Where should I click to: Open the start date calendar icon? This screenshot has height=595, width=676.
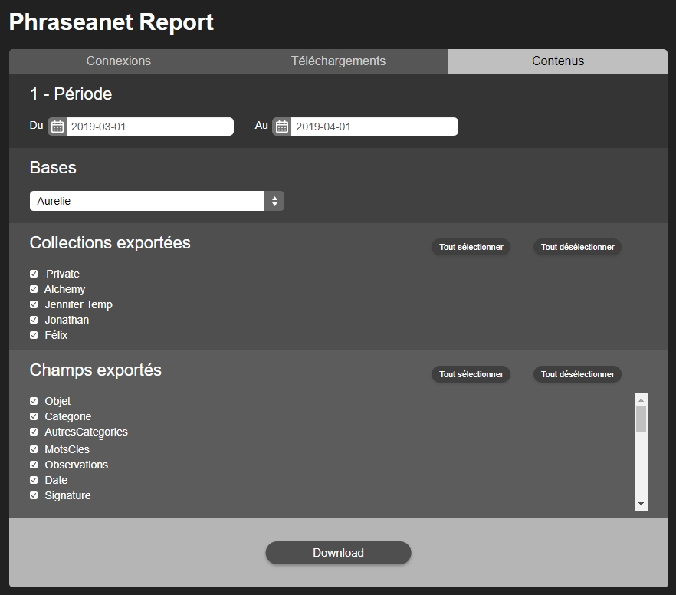tap(57, 127)
